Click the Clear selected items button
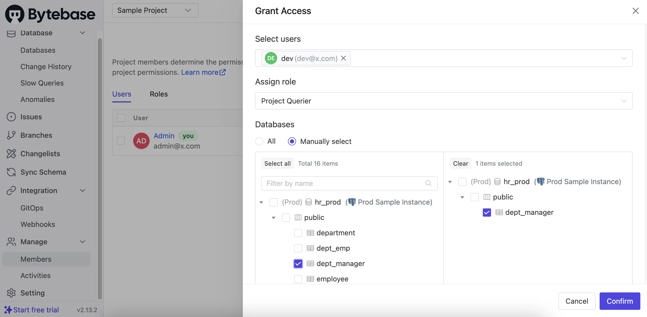The image size is (647, 317). click(x=460, y=164)
